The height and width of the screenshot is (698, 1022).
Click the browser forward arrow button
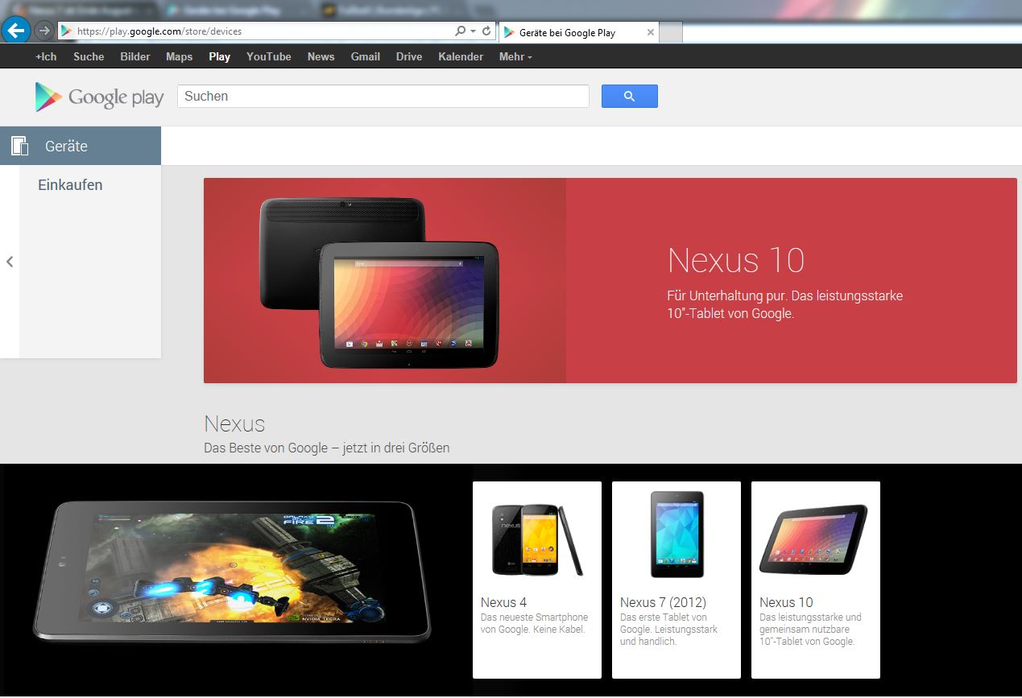44,31
